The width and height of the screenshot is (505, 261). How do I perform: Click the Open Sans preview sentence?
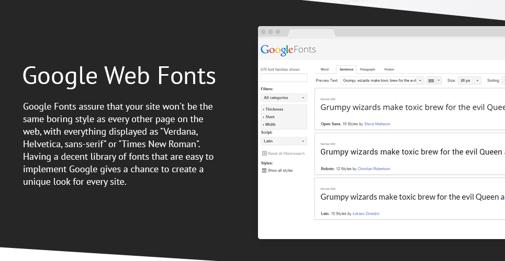click(x=412, y=108)
